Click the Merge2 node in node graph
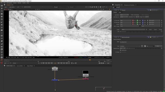165x92 pixels. coord(55,80)
